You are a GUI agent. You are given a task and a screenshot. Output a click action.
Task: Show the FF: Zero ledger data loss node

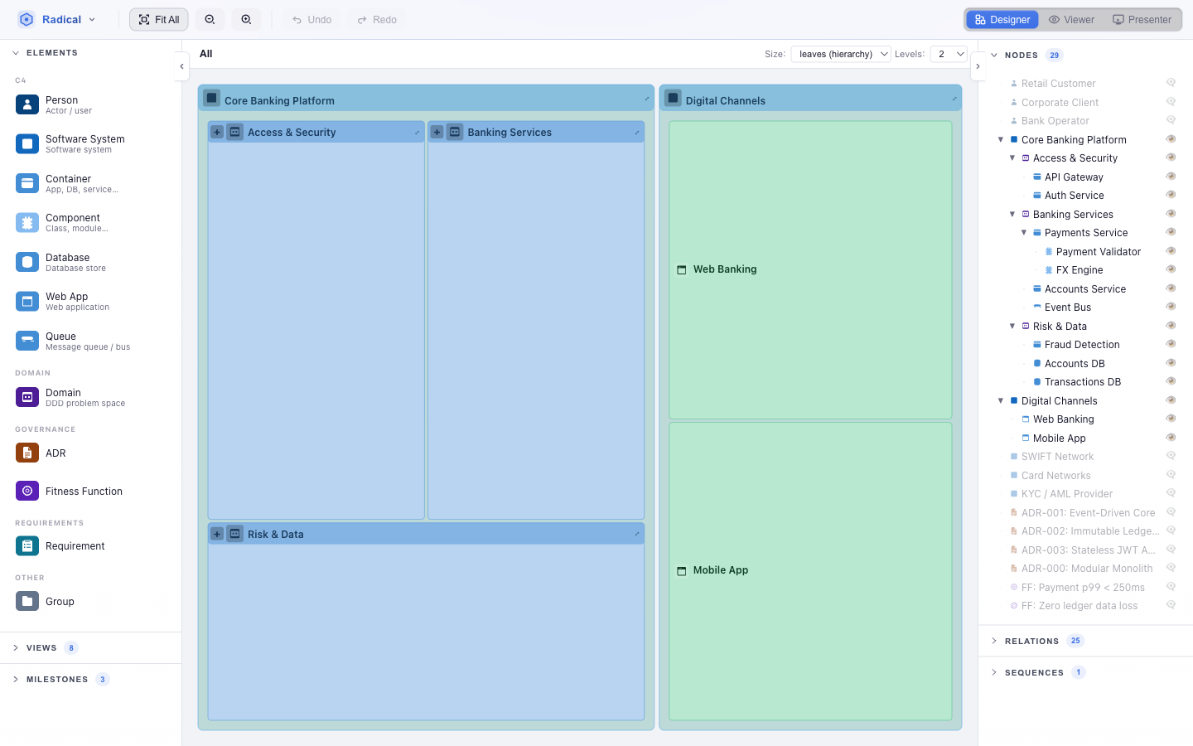(x=1171, y=605)
